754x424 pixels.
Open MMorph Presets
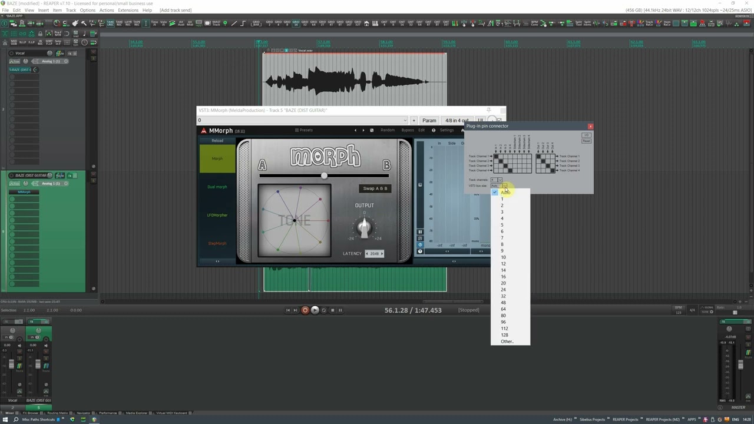tap(304, 130)
